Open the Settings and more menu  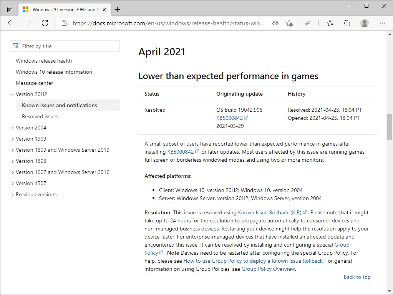pos(382,23)
